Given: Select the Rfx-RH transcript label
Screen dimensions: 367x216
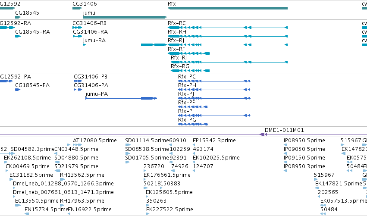Looking at the screenshot, I should 177,32.
